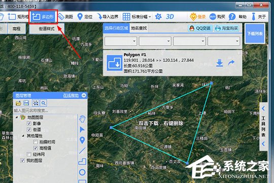Open 淘宝购买 button
This screenshot has width=274, height=183.
(226, 28)
